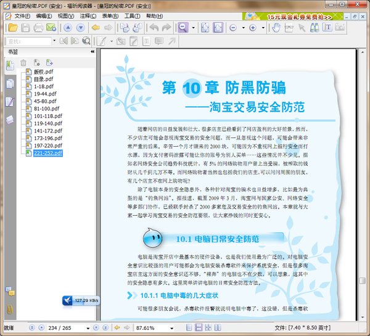Toggle facing pages layout in status bar
The image size is (370, 336).
coord(218,327)
